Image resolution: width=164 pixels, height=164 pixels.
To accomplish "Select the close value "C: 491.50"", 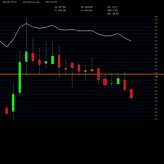I will point(60,10).
